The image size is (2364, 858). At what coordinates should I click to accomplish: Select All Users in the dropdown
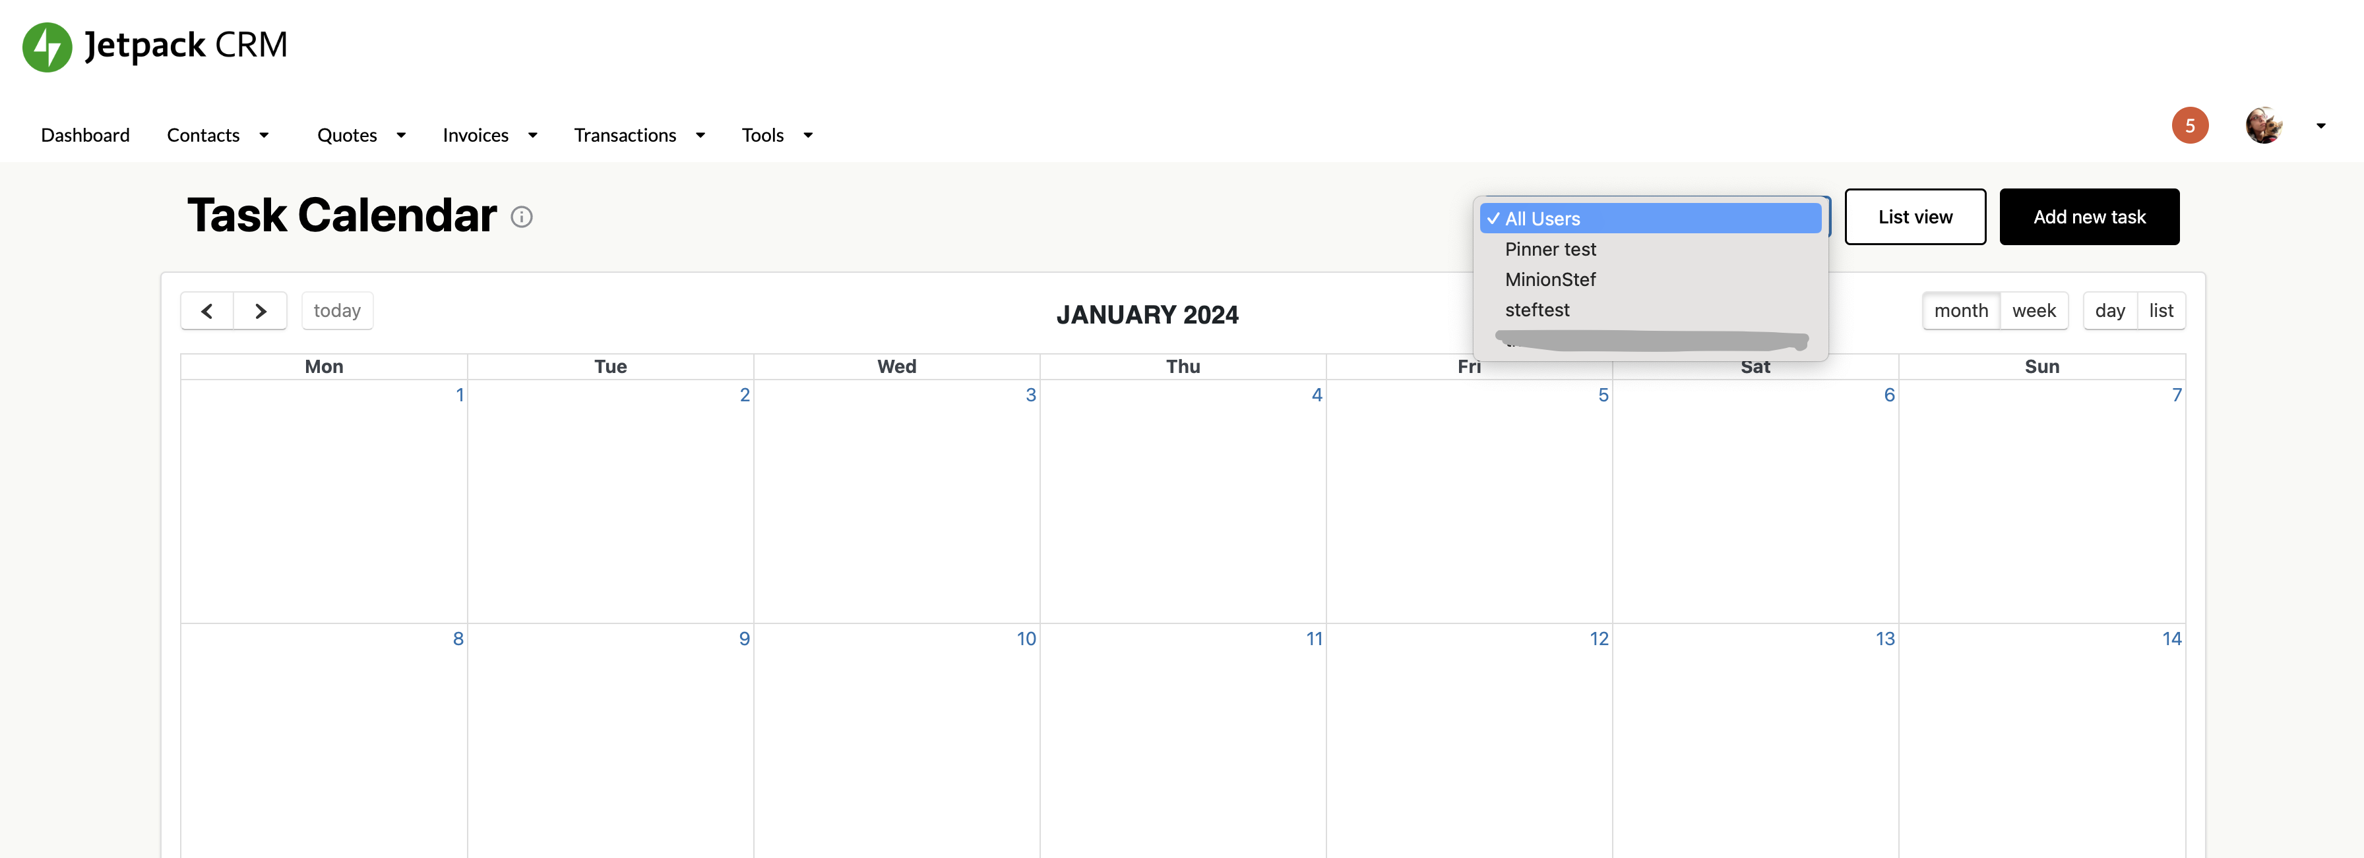pos(1649,219)
